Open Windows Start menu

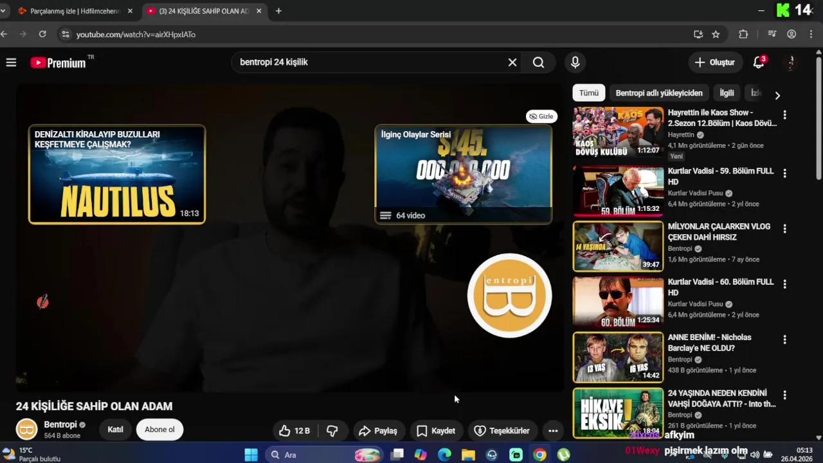251,455
